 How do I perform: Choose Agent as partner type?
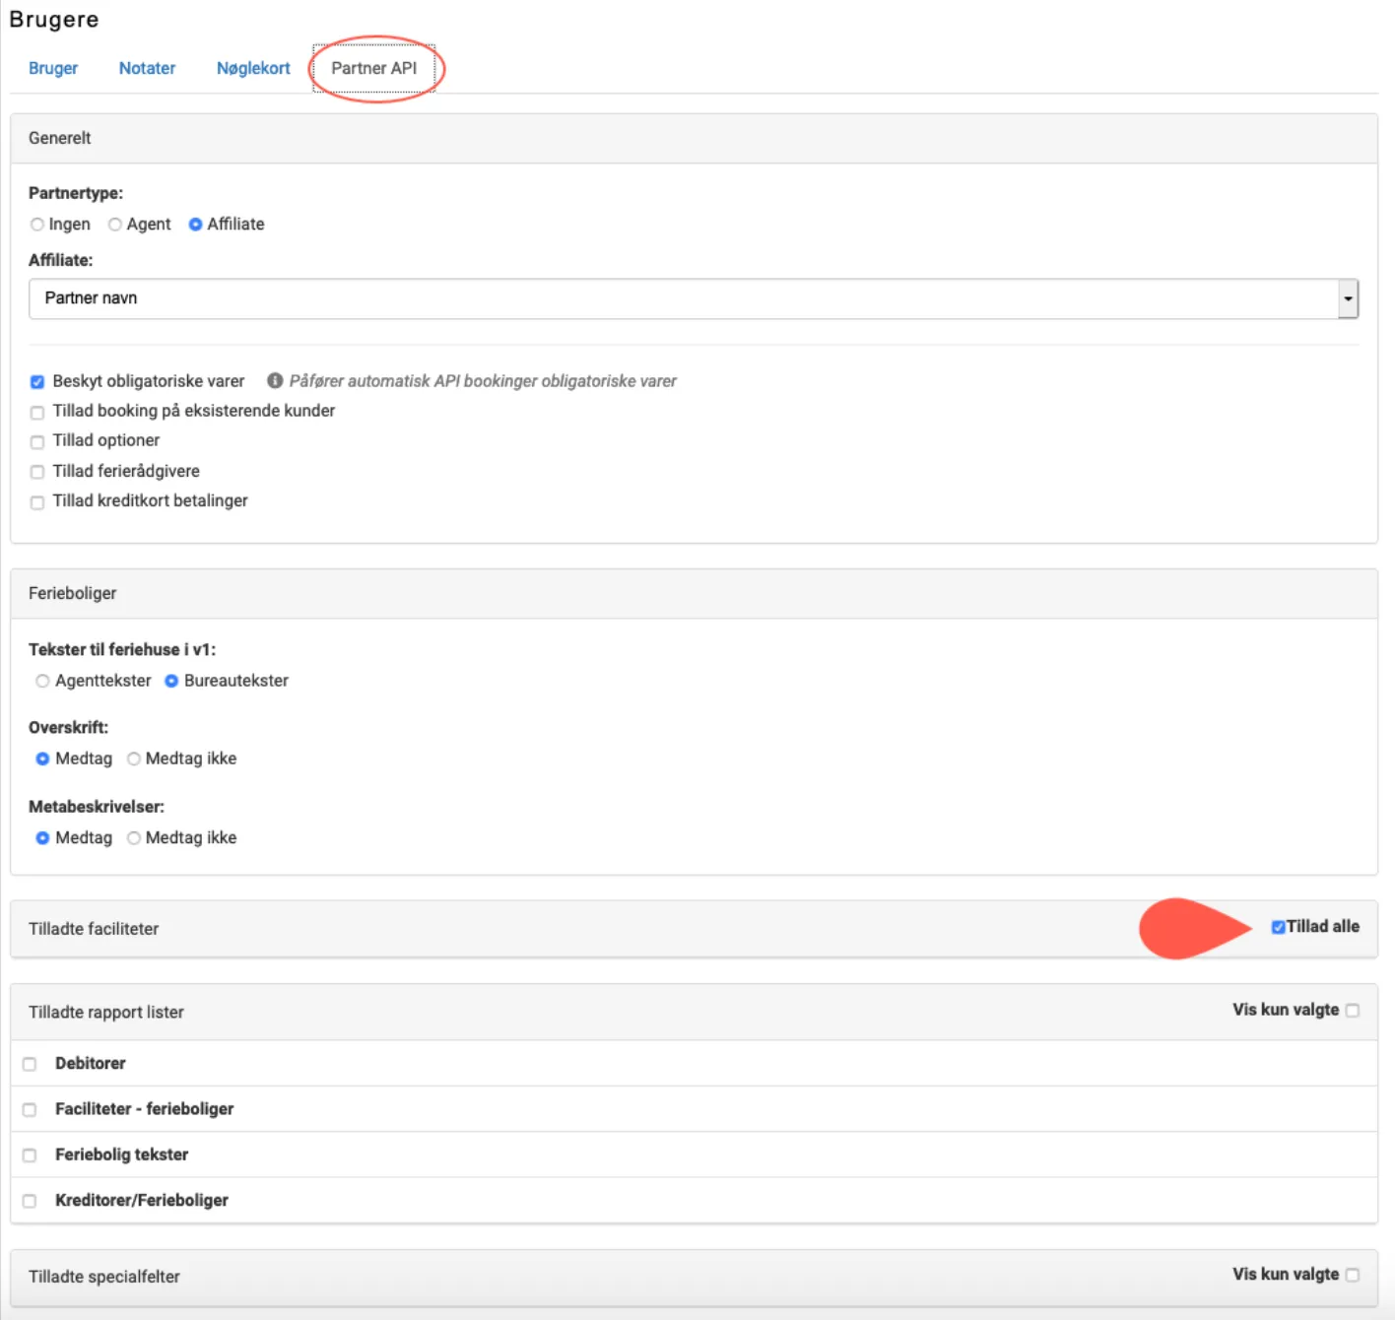115,225
